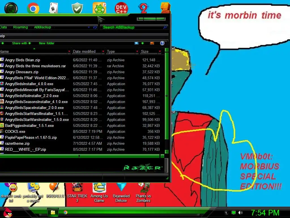Viewport: 290px width, 218px height.
Task: Click the search magnifier icon
Action: coord(165,27)
